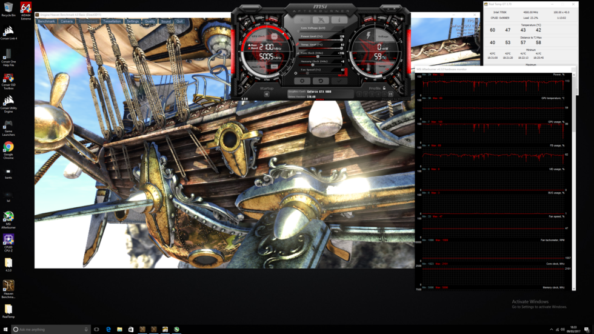Screen dimensions: 594x334
Task: Click the Memory Clock slider handle
Action: pyautogui.click(x=313, y=65)
